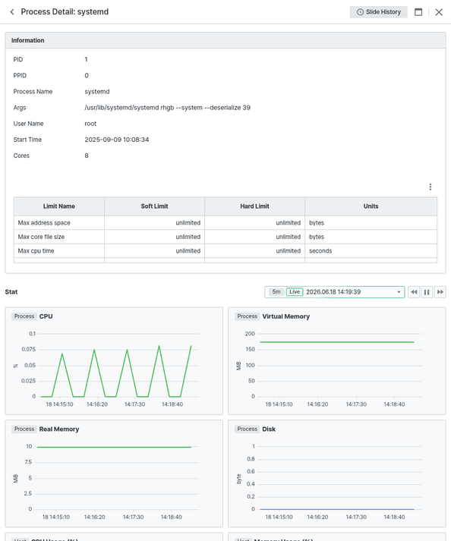This screenshot has height=541, width=451.
Task: Select the Max address space row
Action: click(225, 223)
